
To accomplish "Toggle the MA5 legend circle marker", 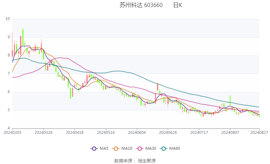I will tap(94, 148).
